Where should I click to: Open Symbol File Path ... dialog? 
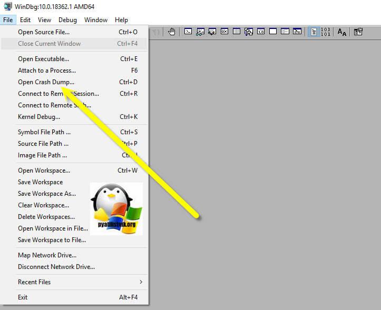pos(74,132)
